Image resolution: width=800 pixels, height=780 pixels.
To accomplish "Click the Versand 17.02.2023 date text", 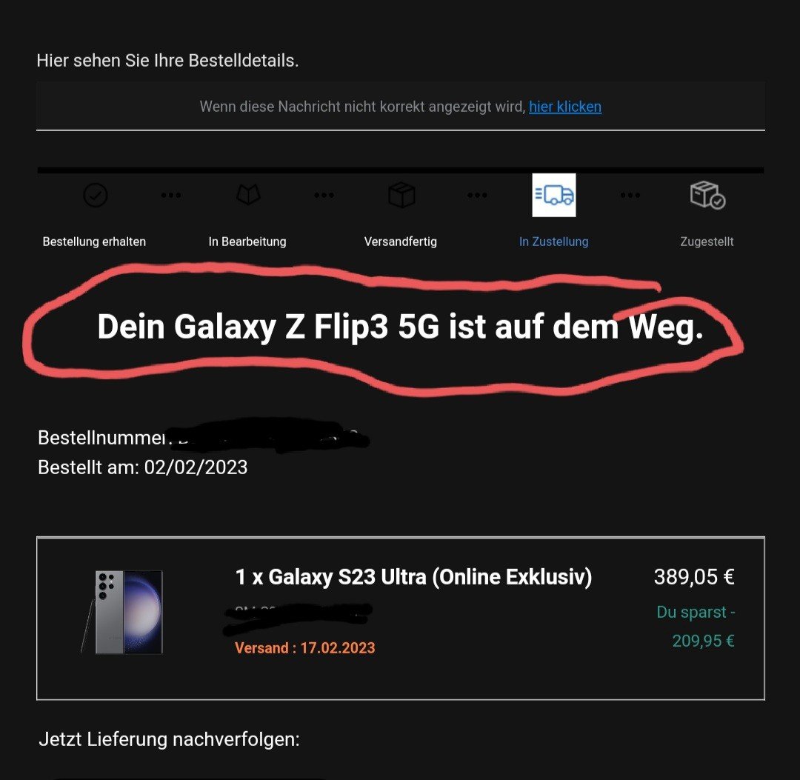I will tap(305, 648).
